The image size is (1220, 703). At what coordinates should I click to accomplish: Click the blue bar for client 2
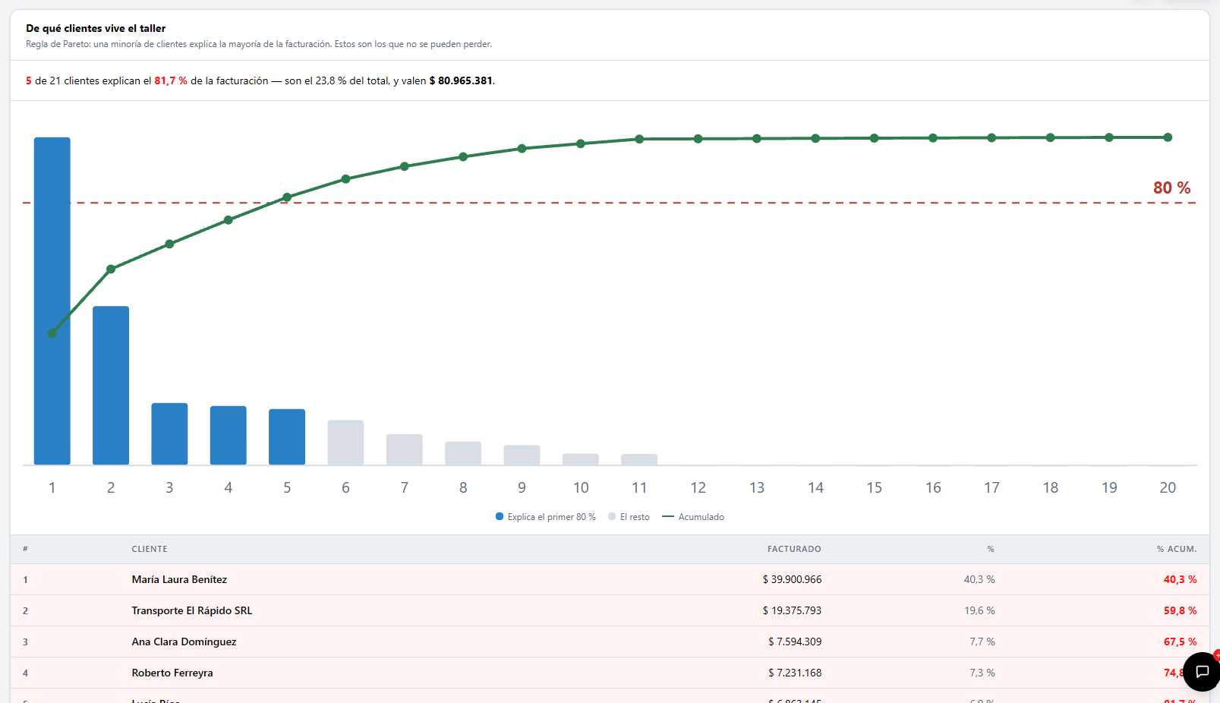[x=111, y=386]
